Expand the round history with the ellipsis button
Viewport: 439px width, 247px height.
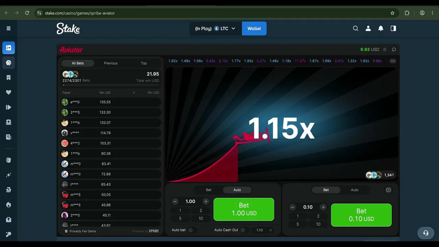pyautogui.click(x=393, y=61)
